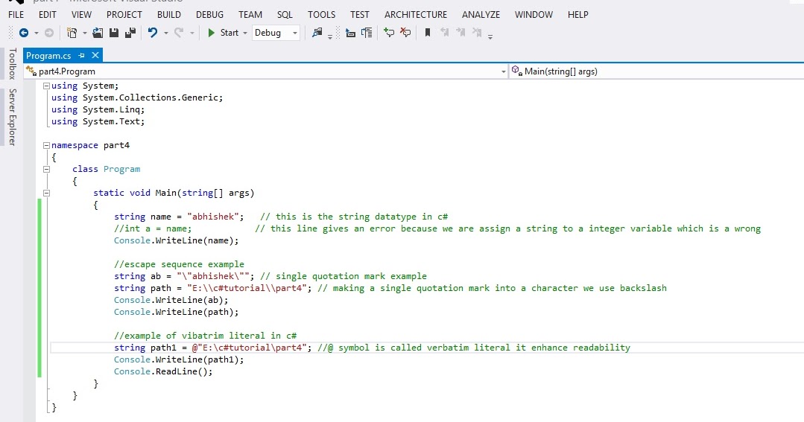This screenshot has height=422, width=804.
Task: Collapse the namespace part4 block
Action: [47, 145]
